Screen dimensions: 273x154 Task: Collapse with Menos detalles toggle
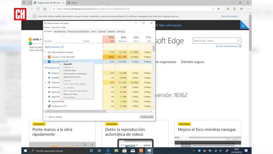[x=54, y=117]
